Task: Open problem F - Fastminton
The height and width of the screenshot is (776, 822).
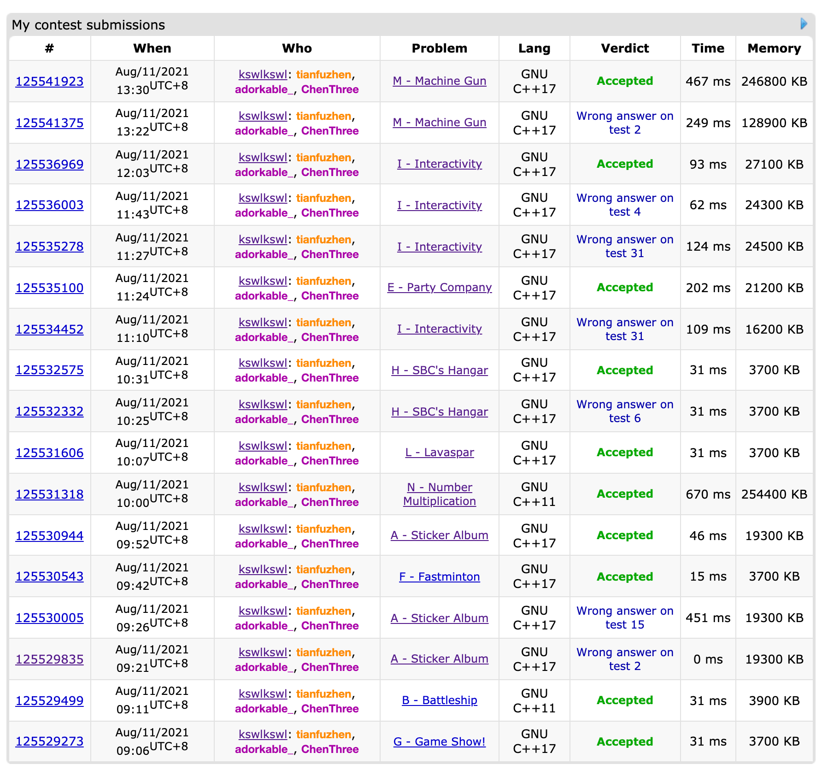Action: pos(439,577)
